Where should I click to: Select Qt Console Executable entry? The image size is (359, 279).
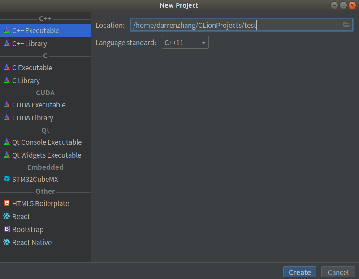tap(45, 142)
